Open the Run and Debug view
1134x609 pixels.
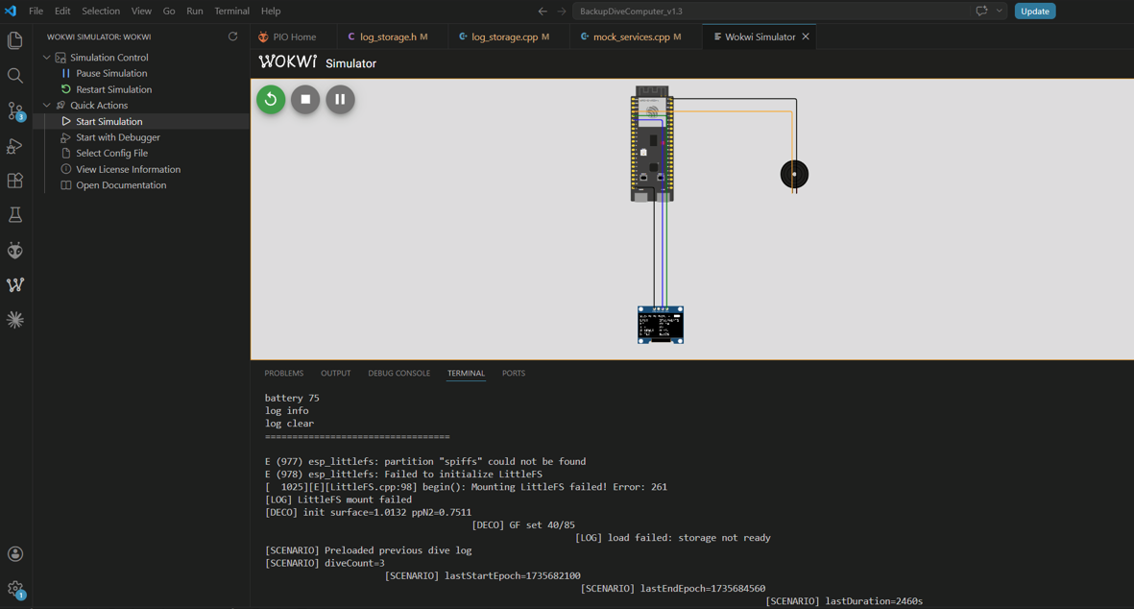pyautogui.click(x=15, y=145)
